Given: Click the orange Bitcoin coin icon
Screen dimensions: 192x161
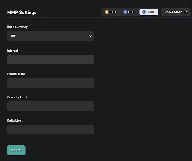Looking at the screenshot, I should click(106, 12).
